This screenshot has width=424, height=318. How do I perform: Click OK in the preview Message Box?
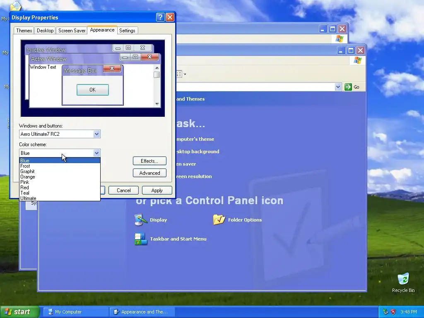coord(93,90)
